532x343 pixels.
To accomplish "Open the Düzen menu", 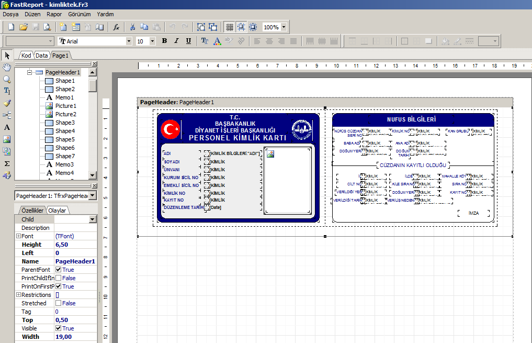I will [x=32, y=14].
